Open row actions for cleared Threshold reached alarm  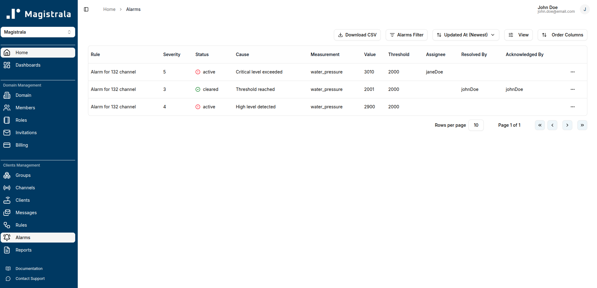pos(572,89)
